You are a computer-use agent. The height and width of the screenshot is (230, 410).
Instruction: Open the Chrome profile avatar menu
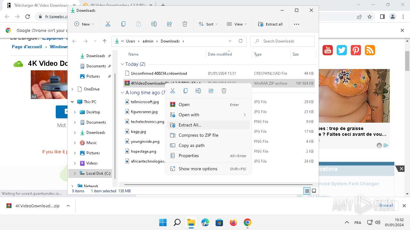pos(393,17)
